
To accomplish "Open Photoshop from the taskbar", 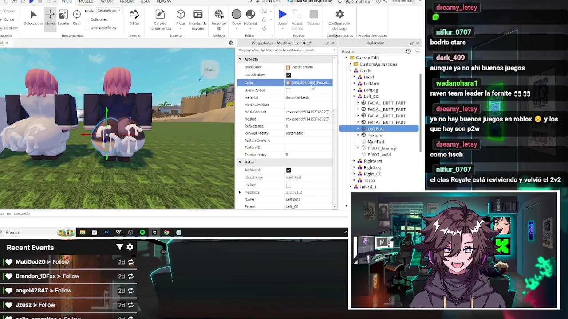I will click(106, 232).
